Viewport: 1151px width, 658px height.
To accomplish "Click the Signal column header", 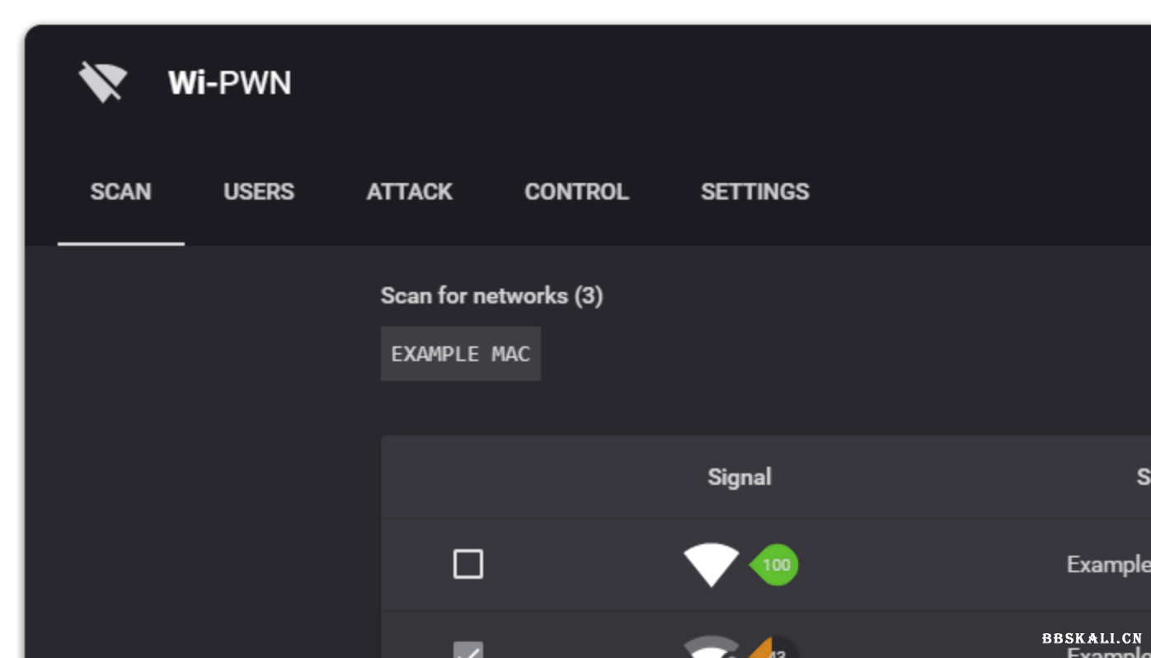I will point(739,477).
